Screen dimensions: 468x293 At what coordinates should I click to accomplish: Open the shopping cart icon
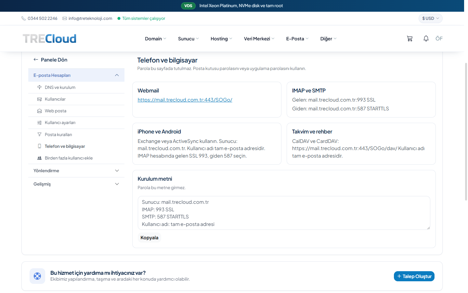click(x=409, y=38)
